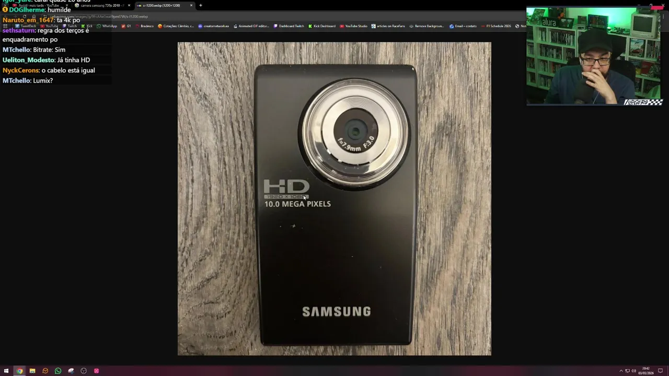Close the s-l1200.webp tab
Screen dimensions: 669x376
pyautogui.click(x=191, y=5)
